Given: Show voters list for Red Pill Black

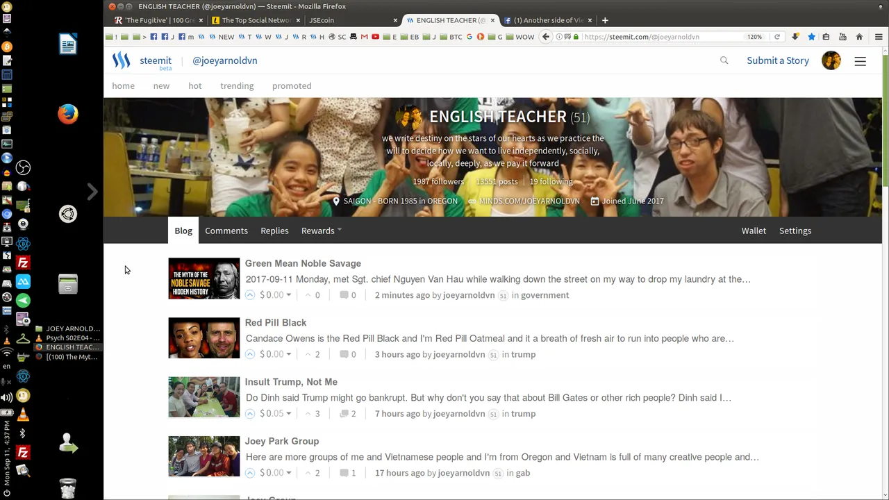Looking at the screenshot, I should 313,354.
